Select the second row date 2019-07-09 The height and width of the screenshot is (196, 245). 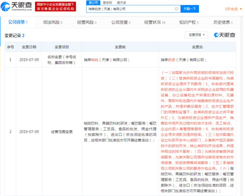[x=29, y=132]
